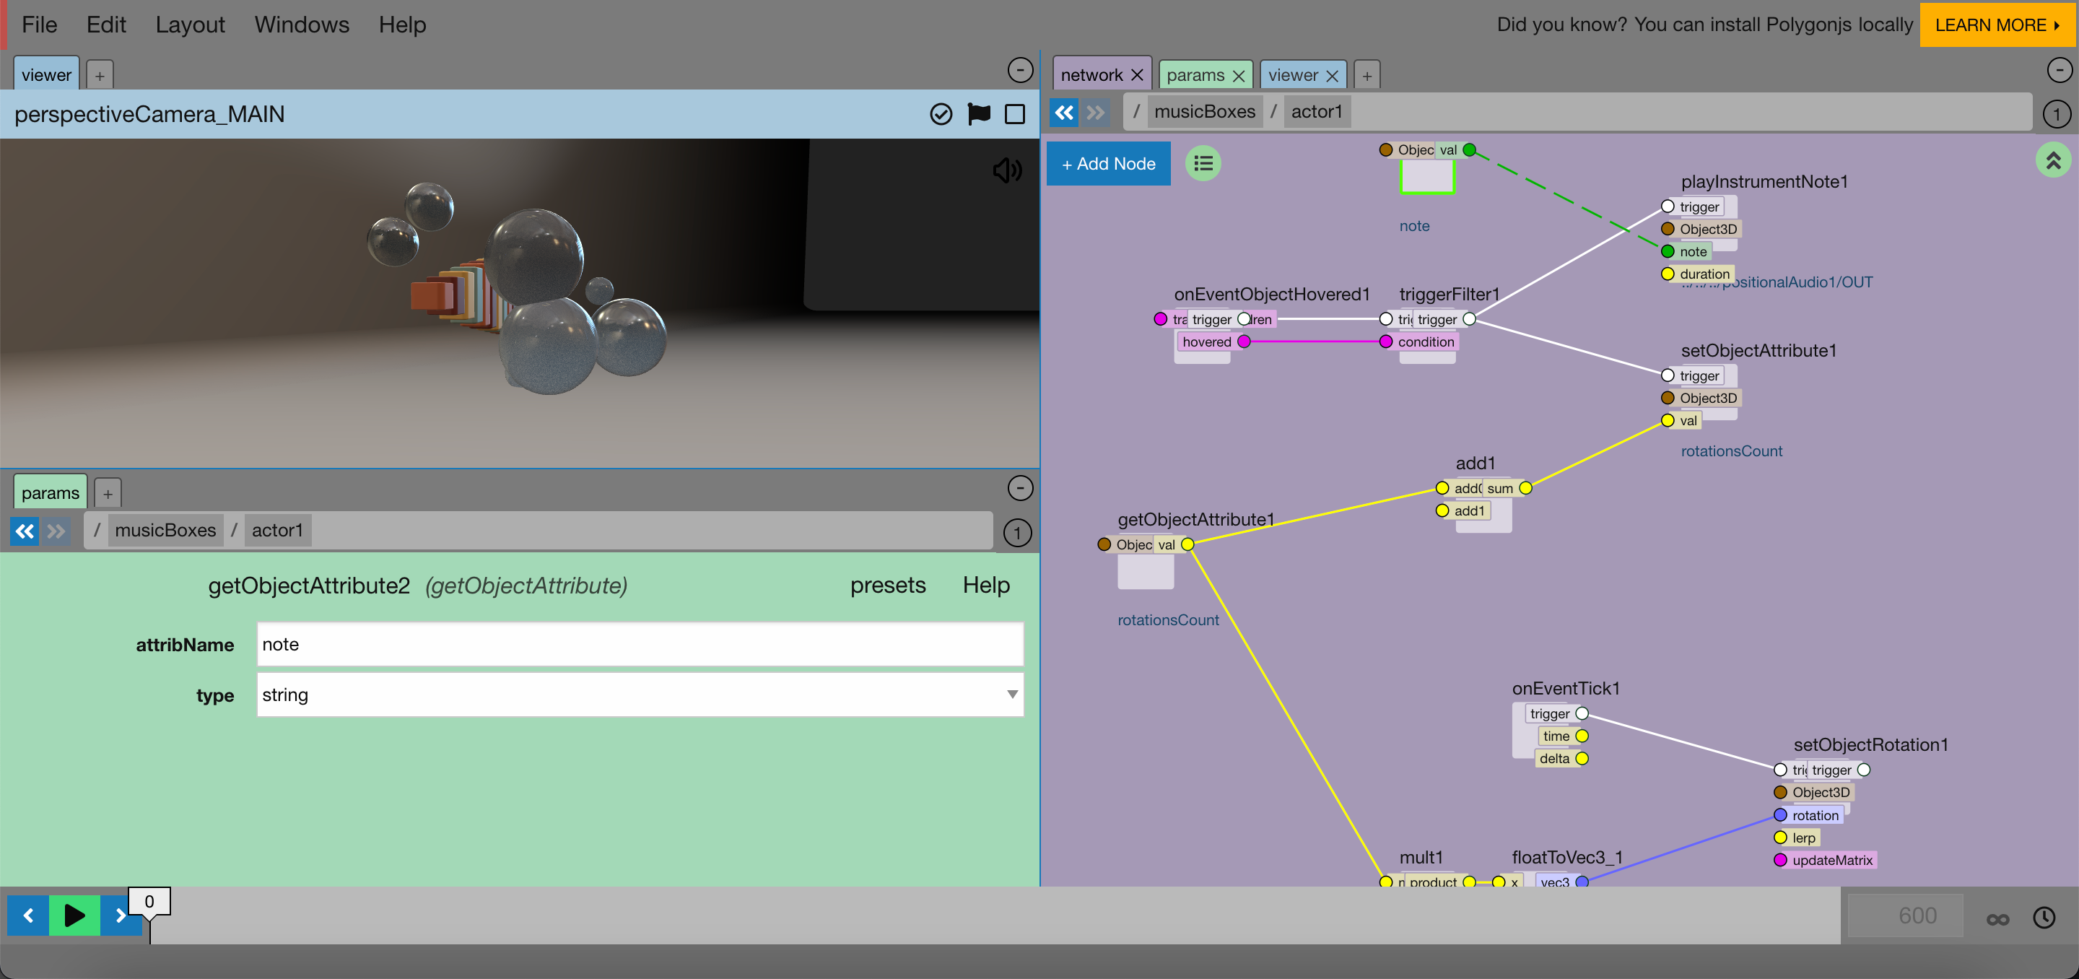Click the square fullscreen icon in camera bar

click(x=1014, y=115)
